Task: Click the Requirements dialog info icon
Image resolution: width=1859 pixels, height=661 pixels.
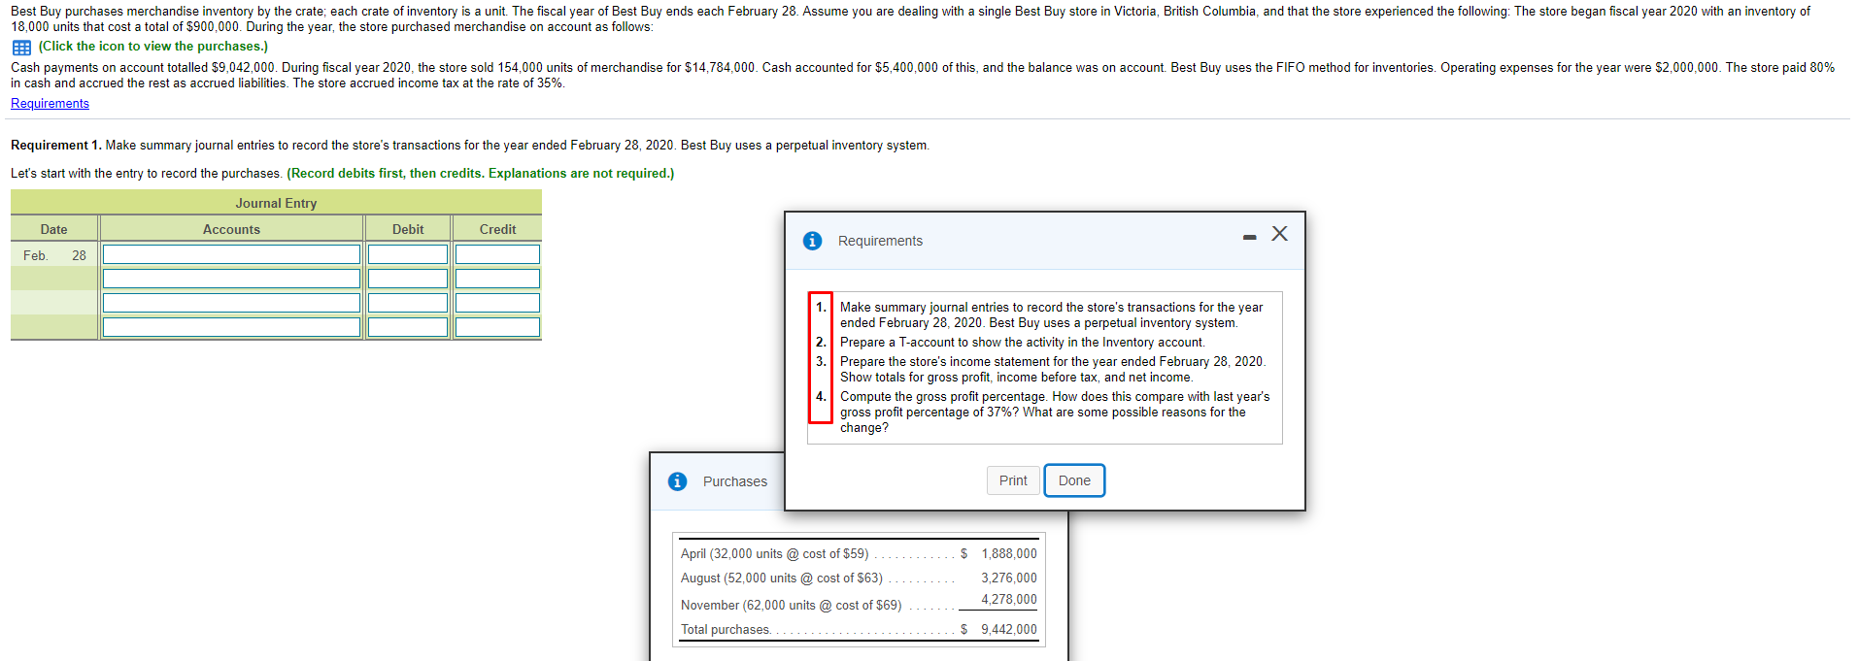Action: point(813,241)
